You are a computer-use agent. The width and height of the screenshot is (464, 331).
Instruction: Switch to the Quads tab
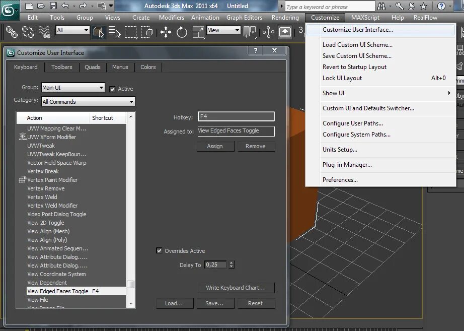click(92, 67)
